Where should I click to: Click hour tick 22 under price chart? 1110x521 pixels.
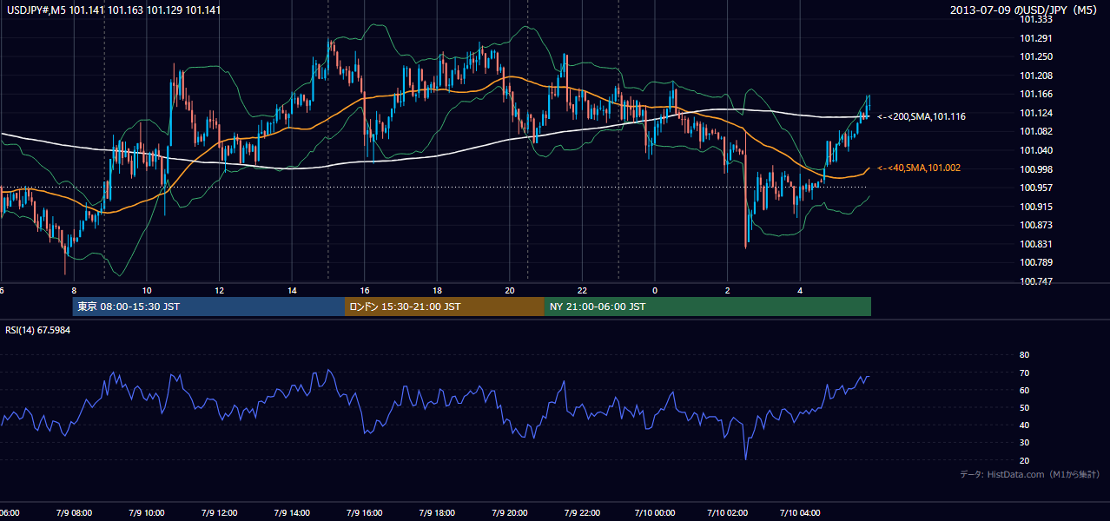tap(583, 291)
